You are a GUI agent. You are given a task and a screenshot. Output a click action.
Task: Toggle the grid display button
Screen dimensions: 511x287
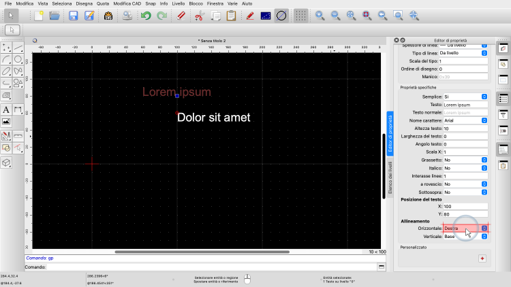pos(300,15)
